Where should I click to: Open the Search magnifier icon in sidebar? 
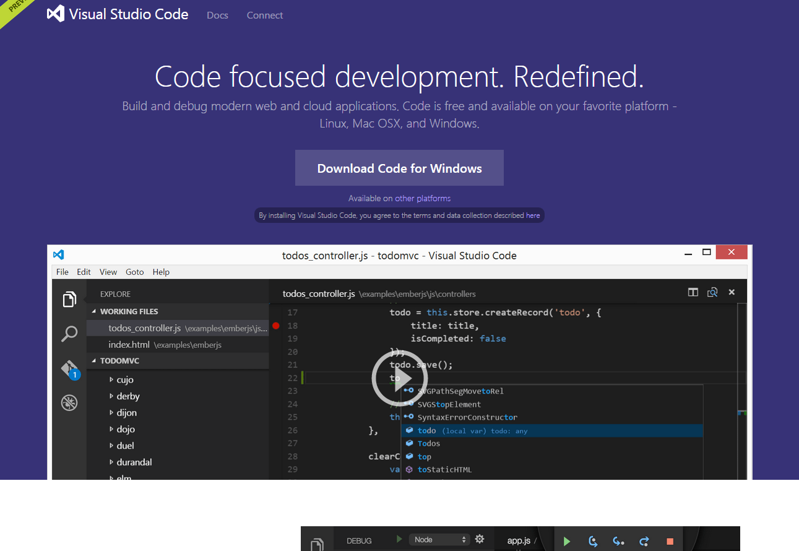(69, 334)
